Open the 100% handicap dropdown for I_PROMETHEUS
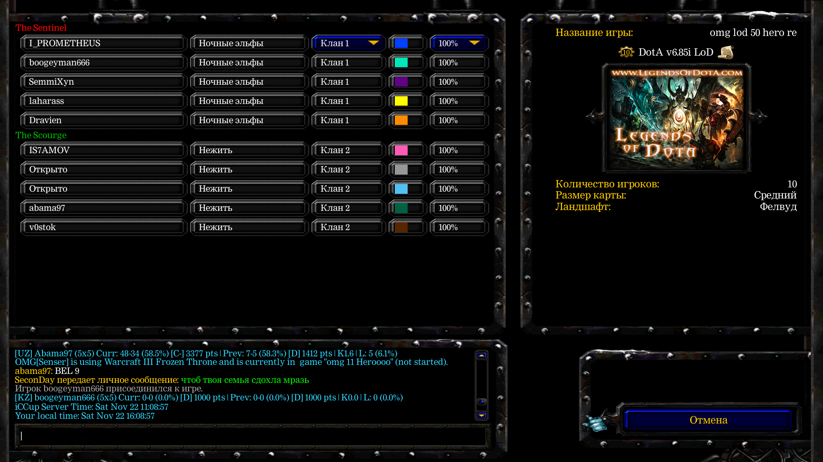The height and width of the screenshot is (462, 823). pos(459,43)
